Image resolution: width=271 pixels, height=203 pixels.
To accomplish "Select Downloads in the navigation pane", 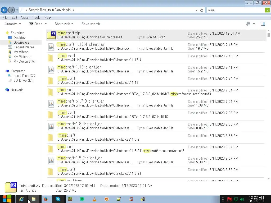I will click(x=21, y=42).
